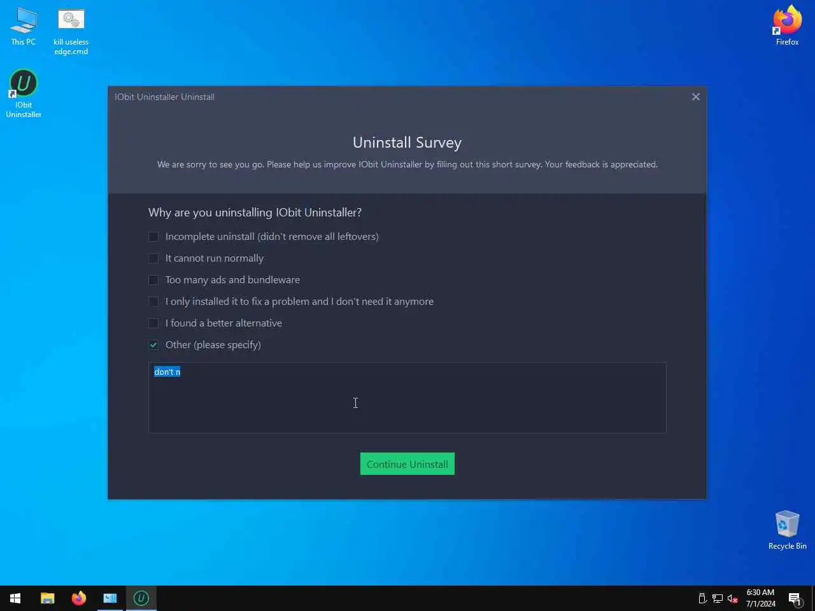This screenshot has height=611, width=815.
Task: Check I only installed it to fix a problem
Action: pos(153,302)
